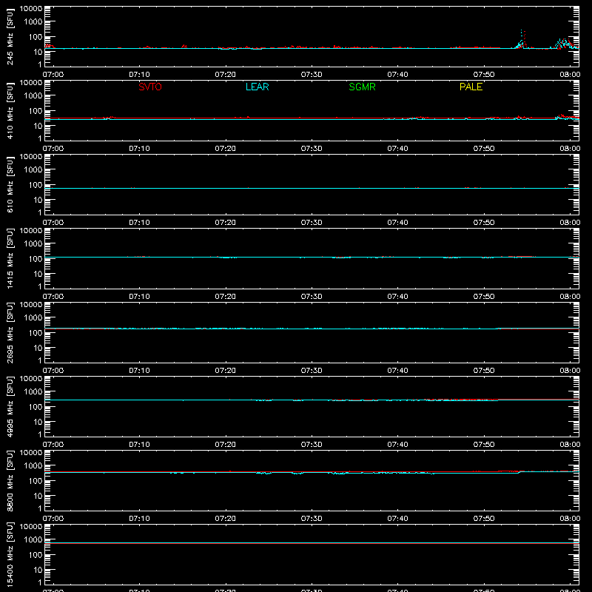Click 07:00 label under the 245 MHz panel

pos(53,75)
